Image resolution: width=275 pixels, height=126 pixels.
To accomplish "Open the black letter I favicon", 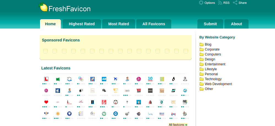I will (92, 102).
